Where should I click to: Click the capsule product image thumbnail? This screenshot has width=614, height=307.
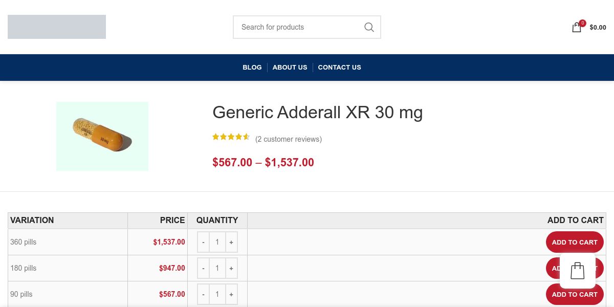tap(102, 136)
